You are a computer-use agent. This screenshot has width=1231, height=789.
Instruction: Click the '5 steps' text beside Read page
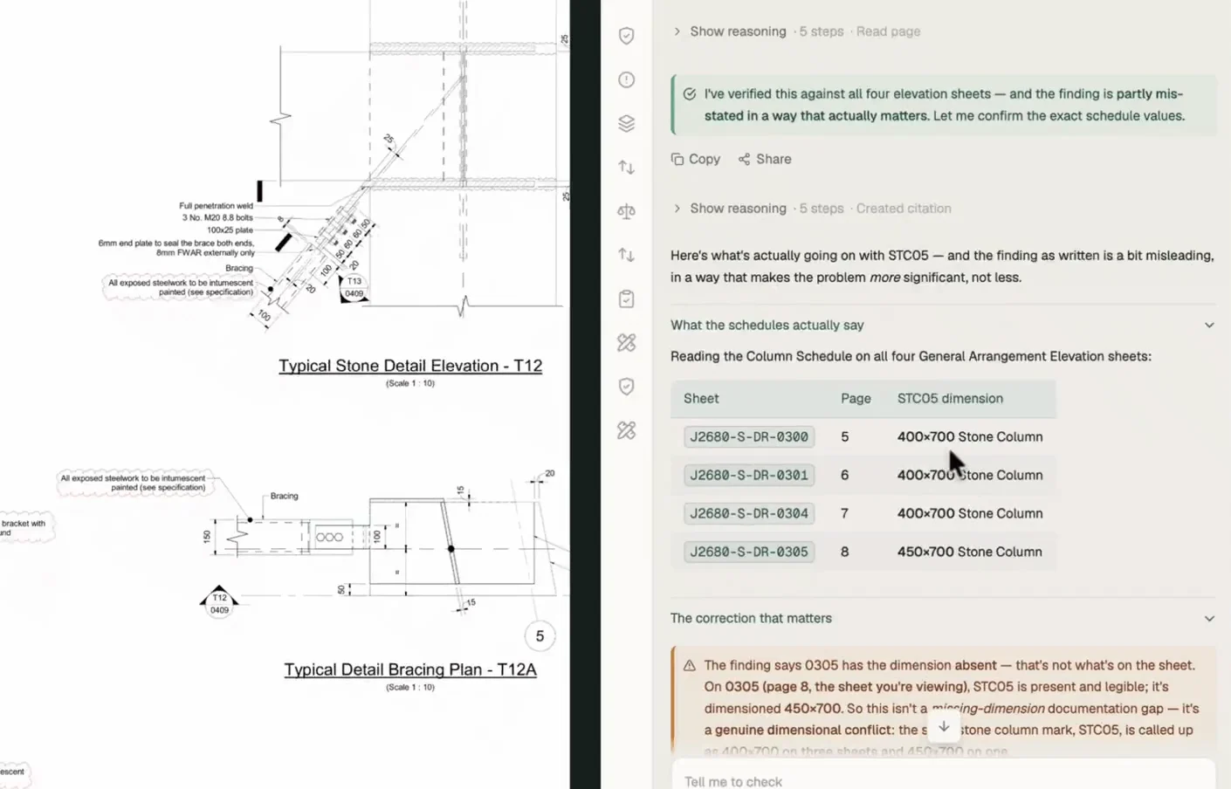(x=822, y=31)
